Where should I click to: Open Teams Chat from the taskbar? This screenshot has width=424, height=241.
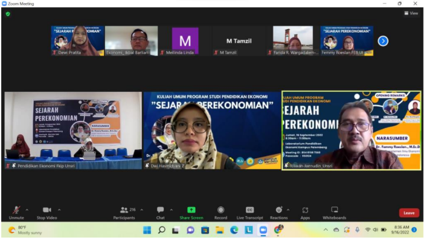(191, 230)
